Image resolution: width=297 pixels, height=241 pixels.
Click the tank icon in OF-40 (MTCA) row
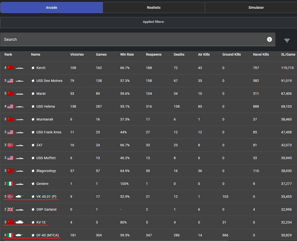[19, 235]
